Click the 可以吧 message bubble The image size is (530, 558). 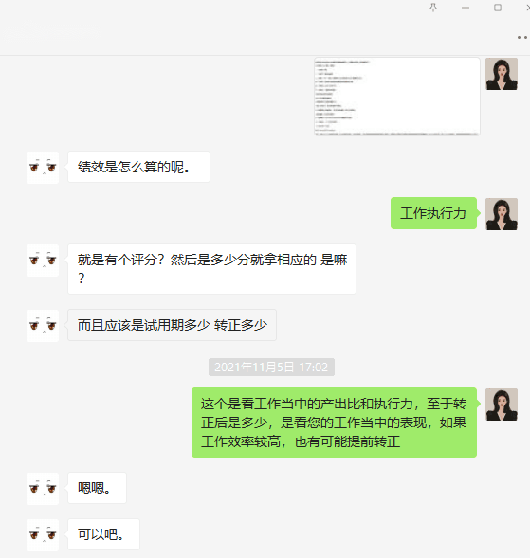[x=103, y=534]
